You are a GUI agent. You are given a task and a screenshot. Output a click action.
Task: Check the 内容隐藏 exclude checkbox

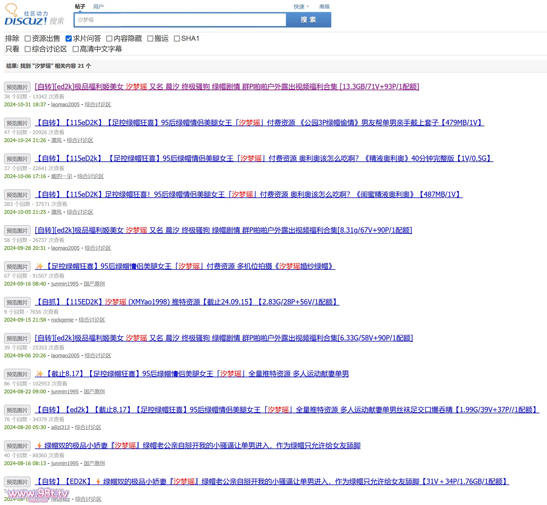point(109,38)
